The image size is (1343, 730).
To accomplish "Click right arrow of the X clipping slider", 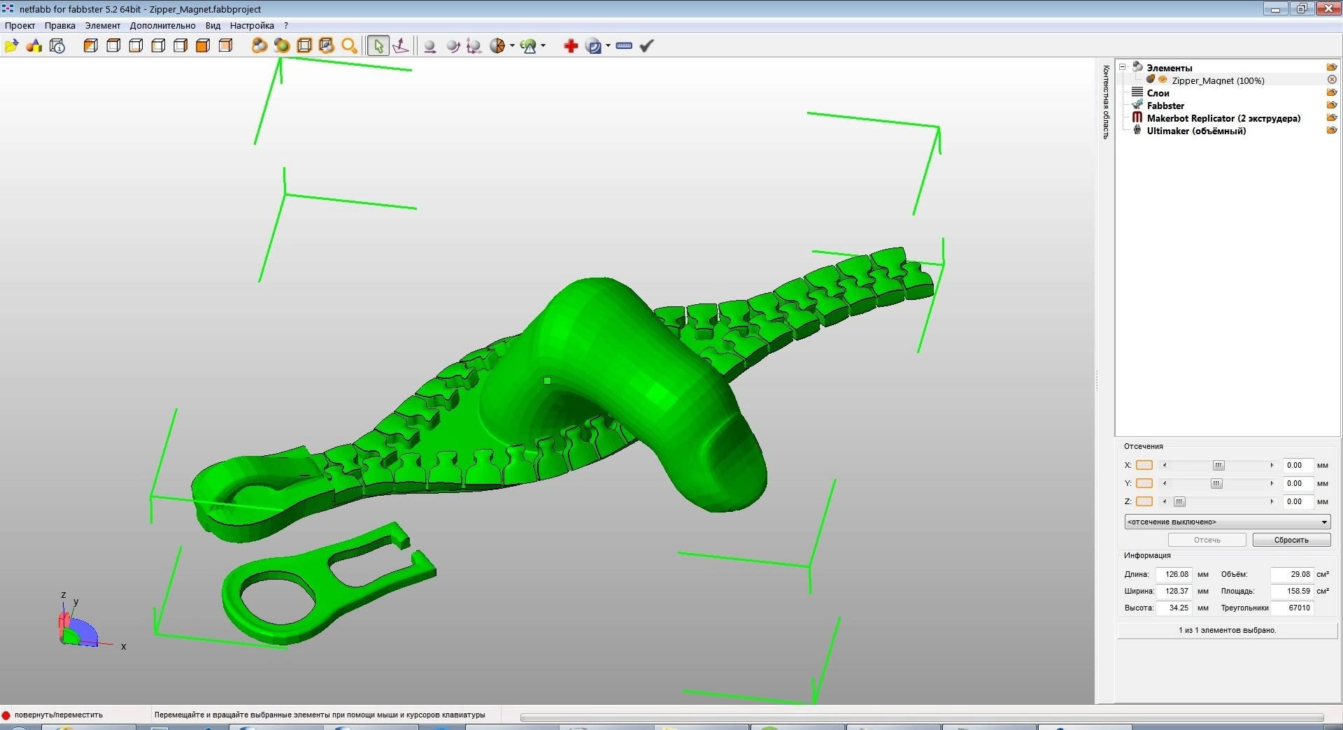I will pos(1272,465).
